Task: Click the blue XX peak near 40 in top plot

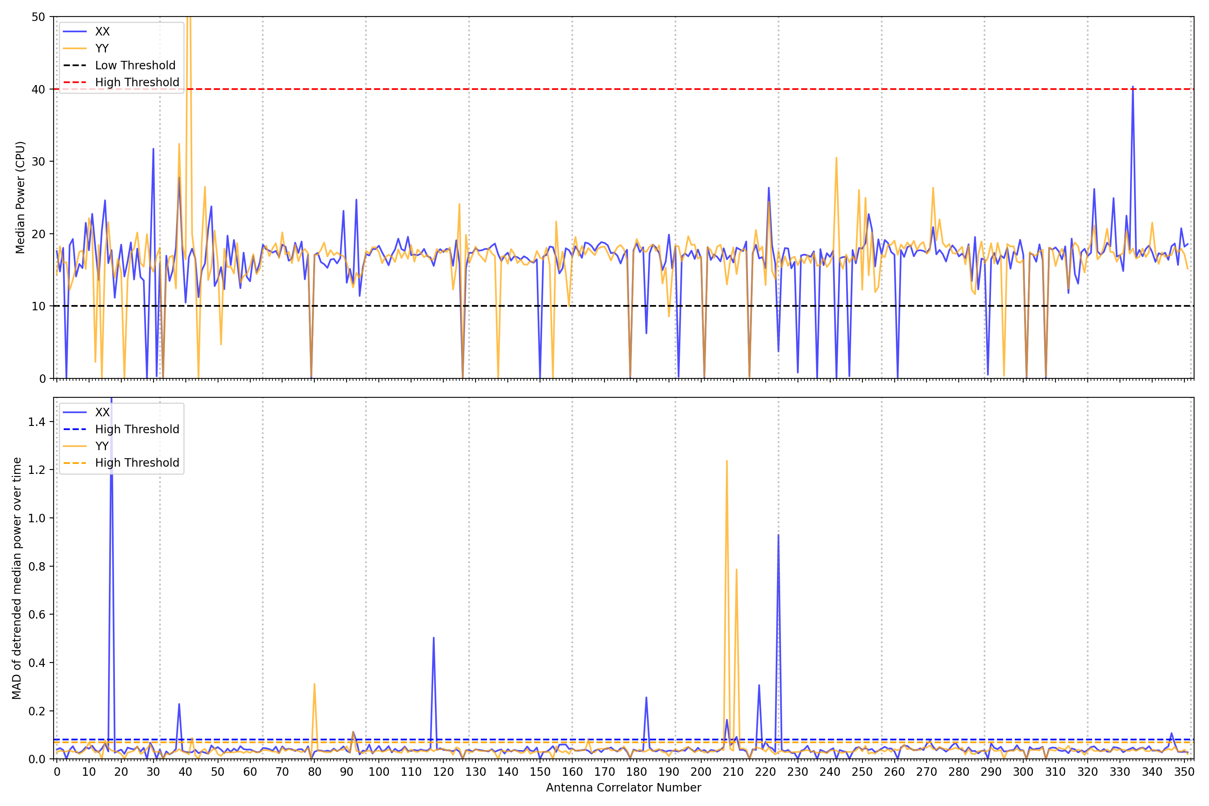Action: click(1132, 87)
